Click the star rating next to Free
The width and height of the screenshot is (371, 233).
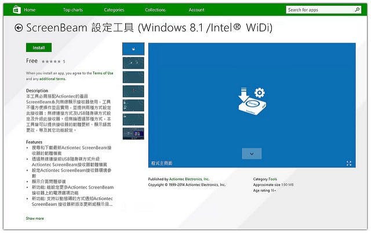point(51,62)
